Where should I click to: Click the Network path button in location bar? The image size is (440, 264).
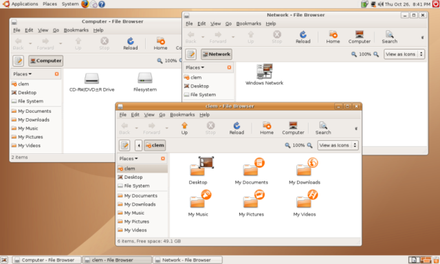(217, 54)
